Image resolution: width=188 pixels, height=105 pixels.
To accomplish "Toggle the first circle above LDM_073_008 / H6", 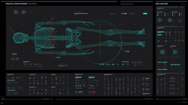I will (8, 88).
